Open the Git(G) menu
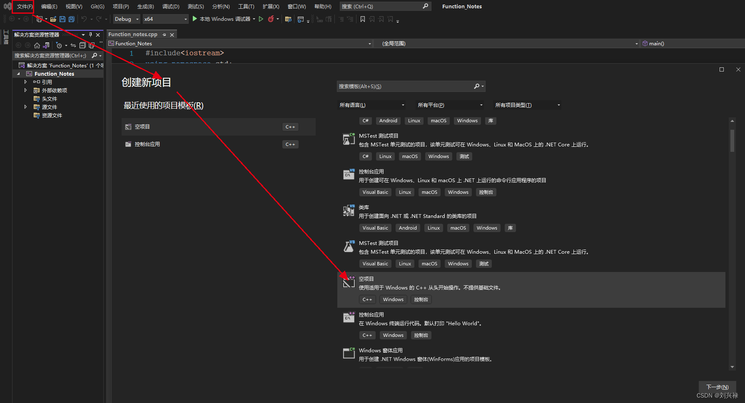The height and width of the screenshot is (403, 745). [x=97, y=7]
